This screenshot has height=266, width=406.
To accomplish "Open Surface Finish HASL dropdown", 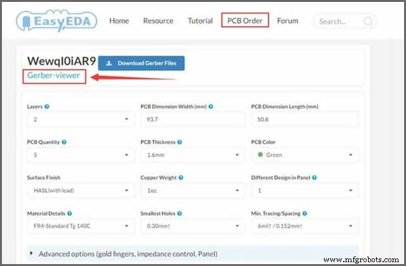I will pos(81,190).
